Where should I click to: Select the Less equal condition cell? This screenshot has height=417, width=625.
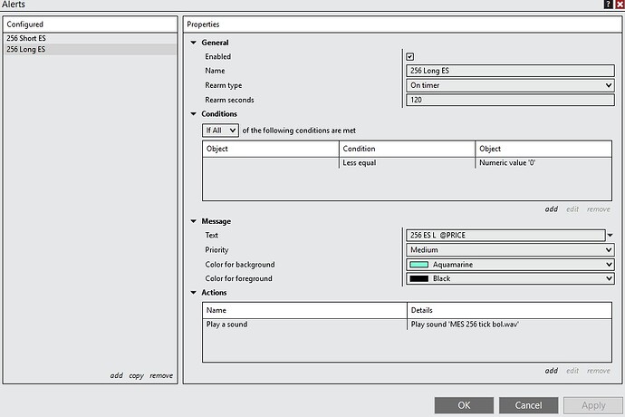pyautogui.click(x=407, y=163)
